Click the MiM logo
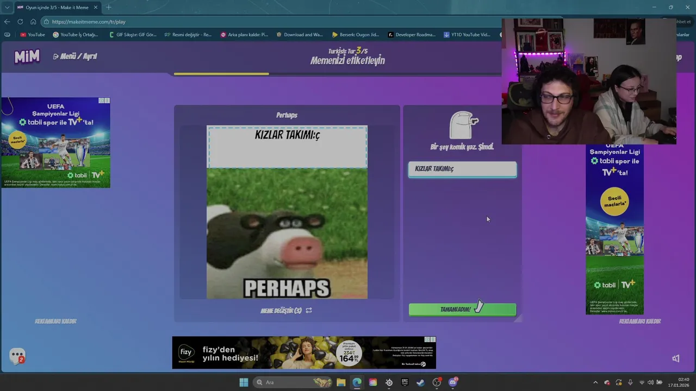The width and height of the screenshot is (696, 391). (27, 56)
